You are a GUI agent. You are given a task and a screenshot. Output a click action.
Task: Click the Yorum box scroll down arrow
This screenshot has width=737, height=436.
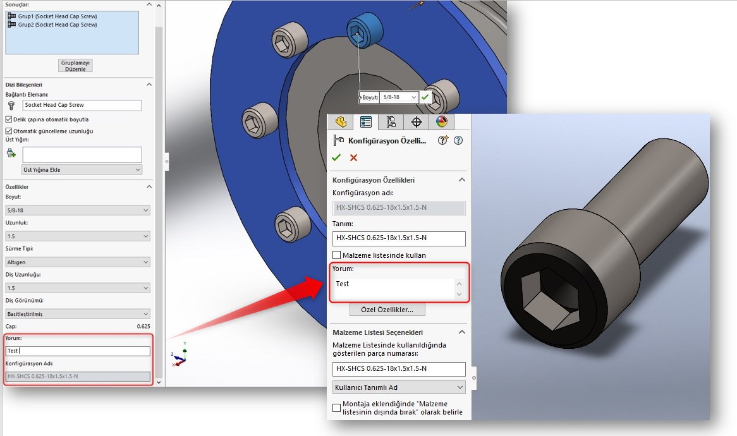pyautogui.click(x=460, y=294)
